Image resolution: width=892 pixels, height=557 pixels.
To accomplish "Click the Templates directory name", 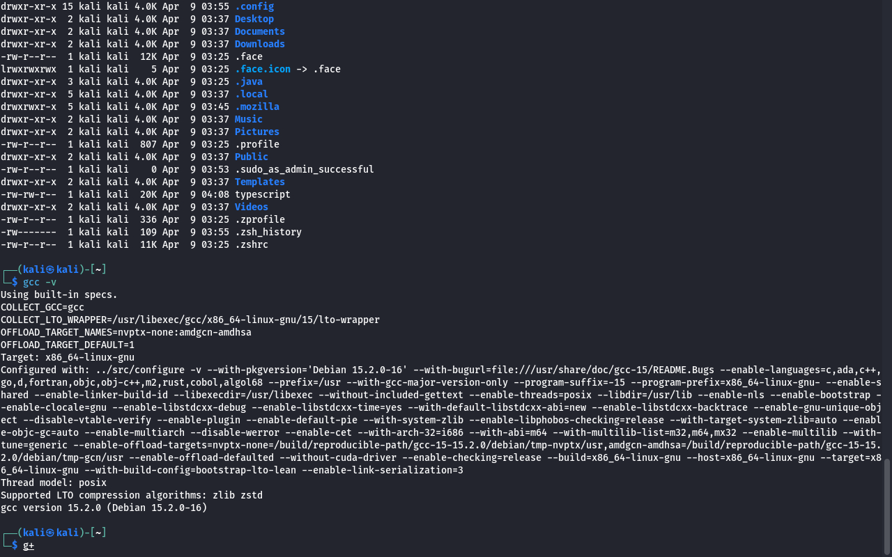I will coord(259,182).
